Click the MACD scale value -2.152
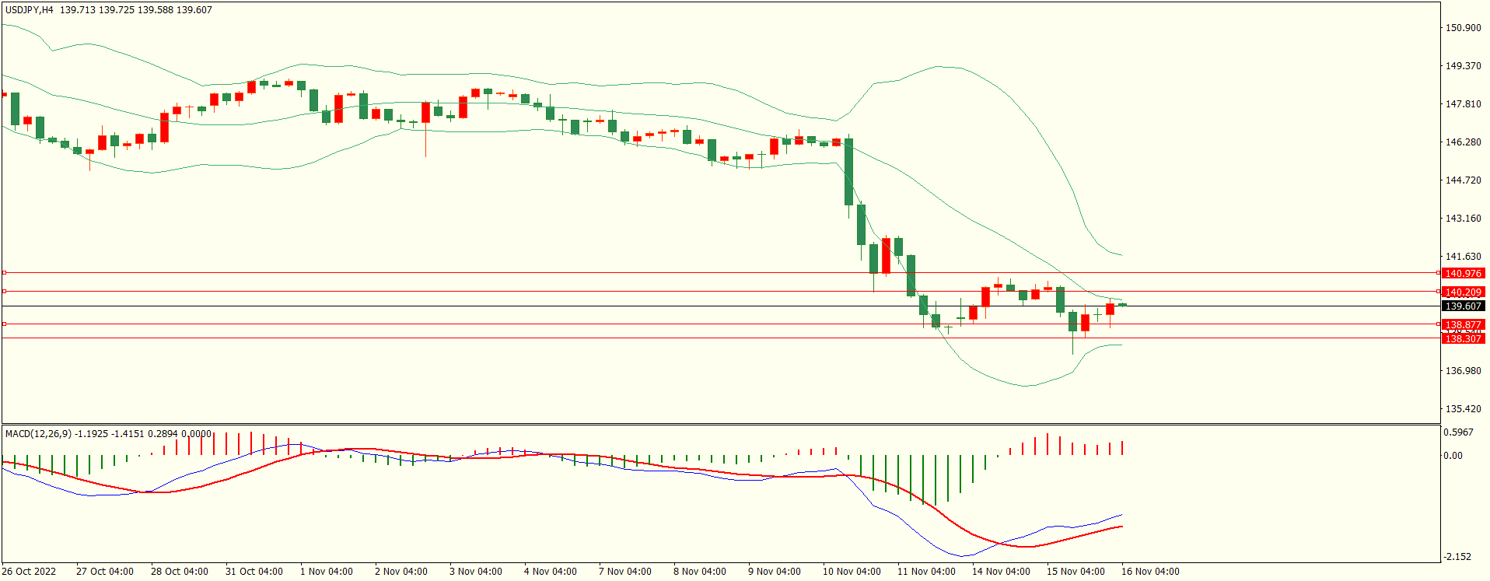Screen dimensions: 1490x581 (x=1457, y=557)
